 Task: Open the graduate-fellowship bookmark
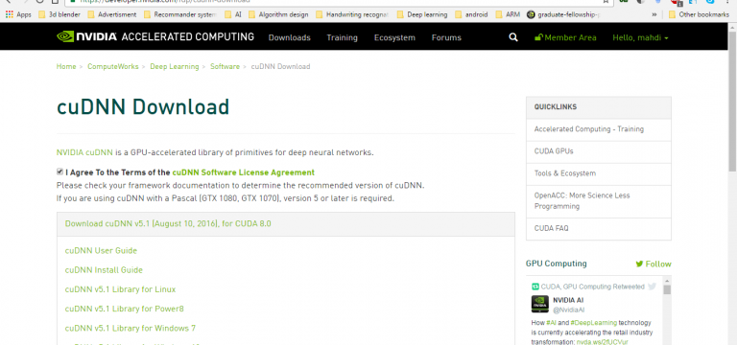coord(564,14)
